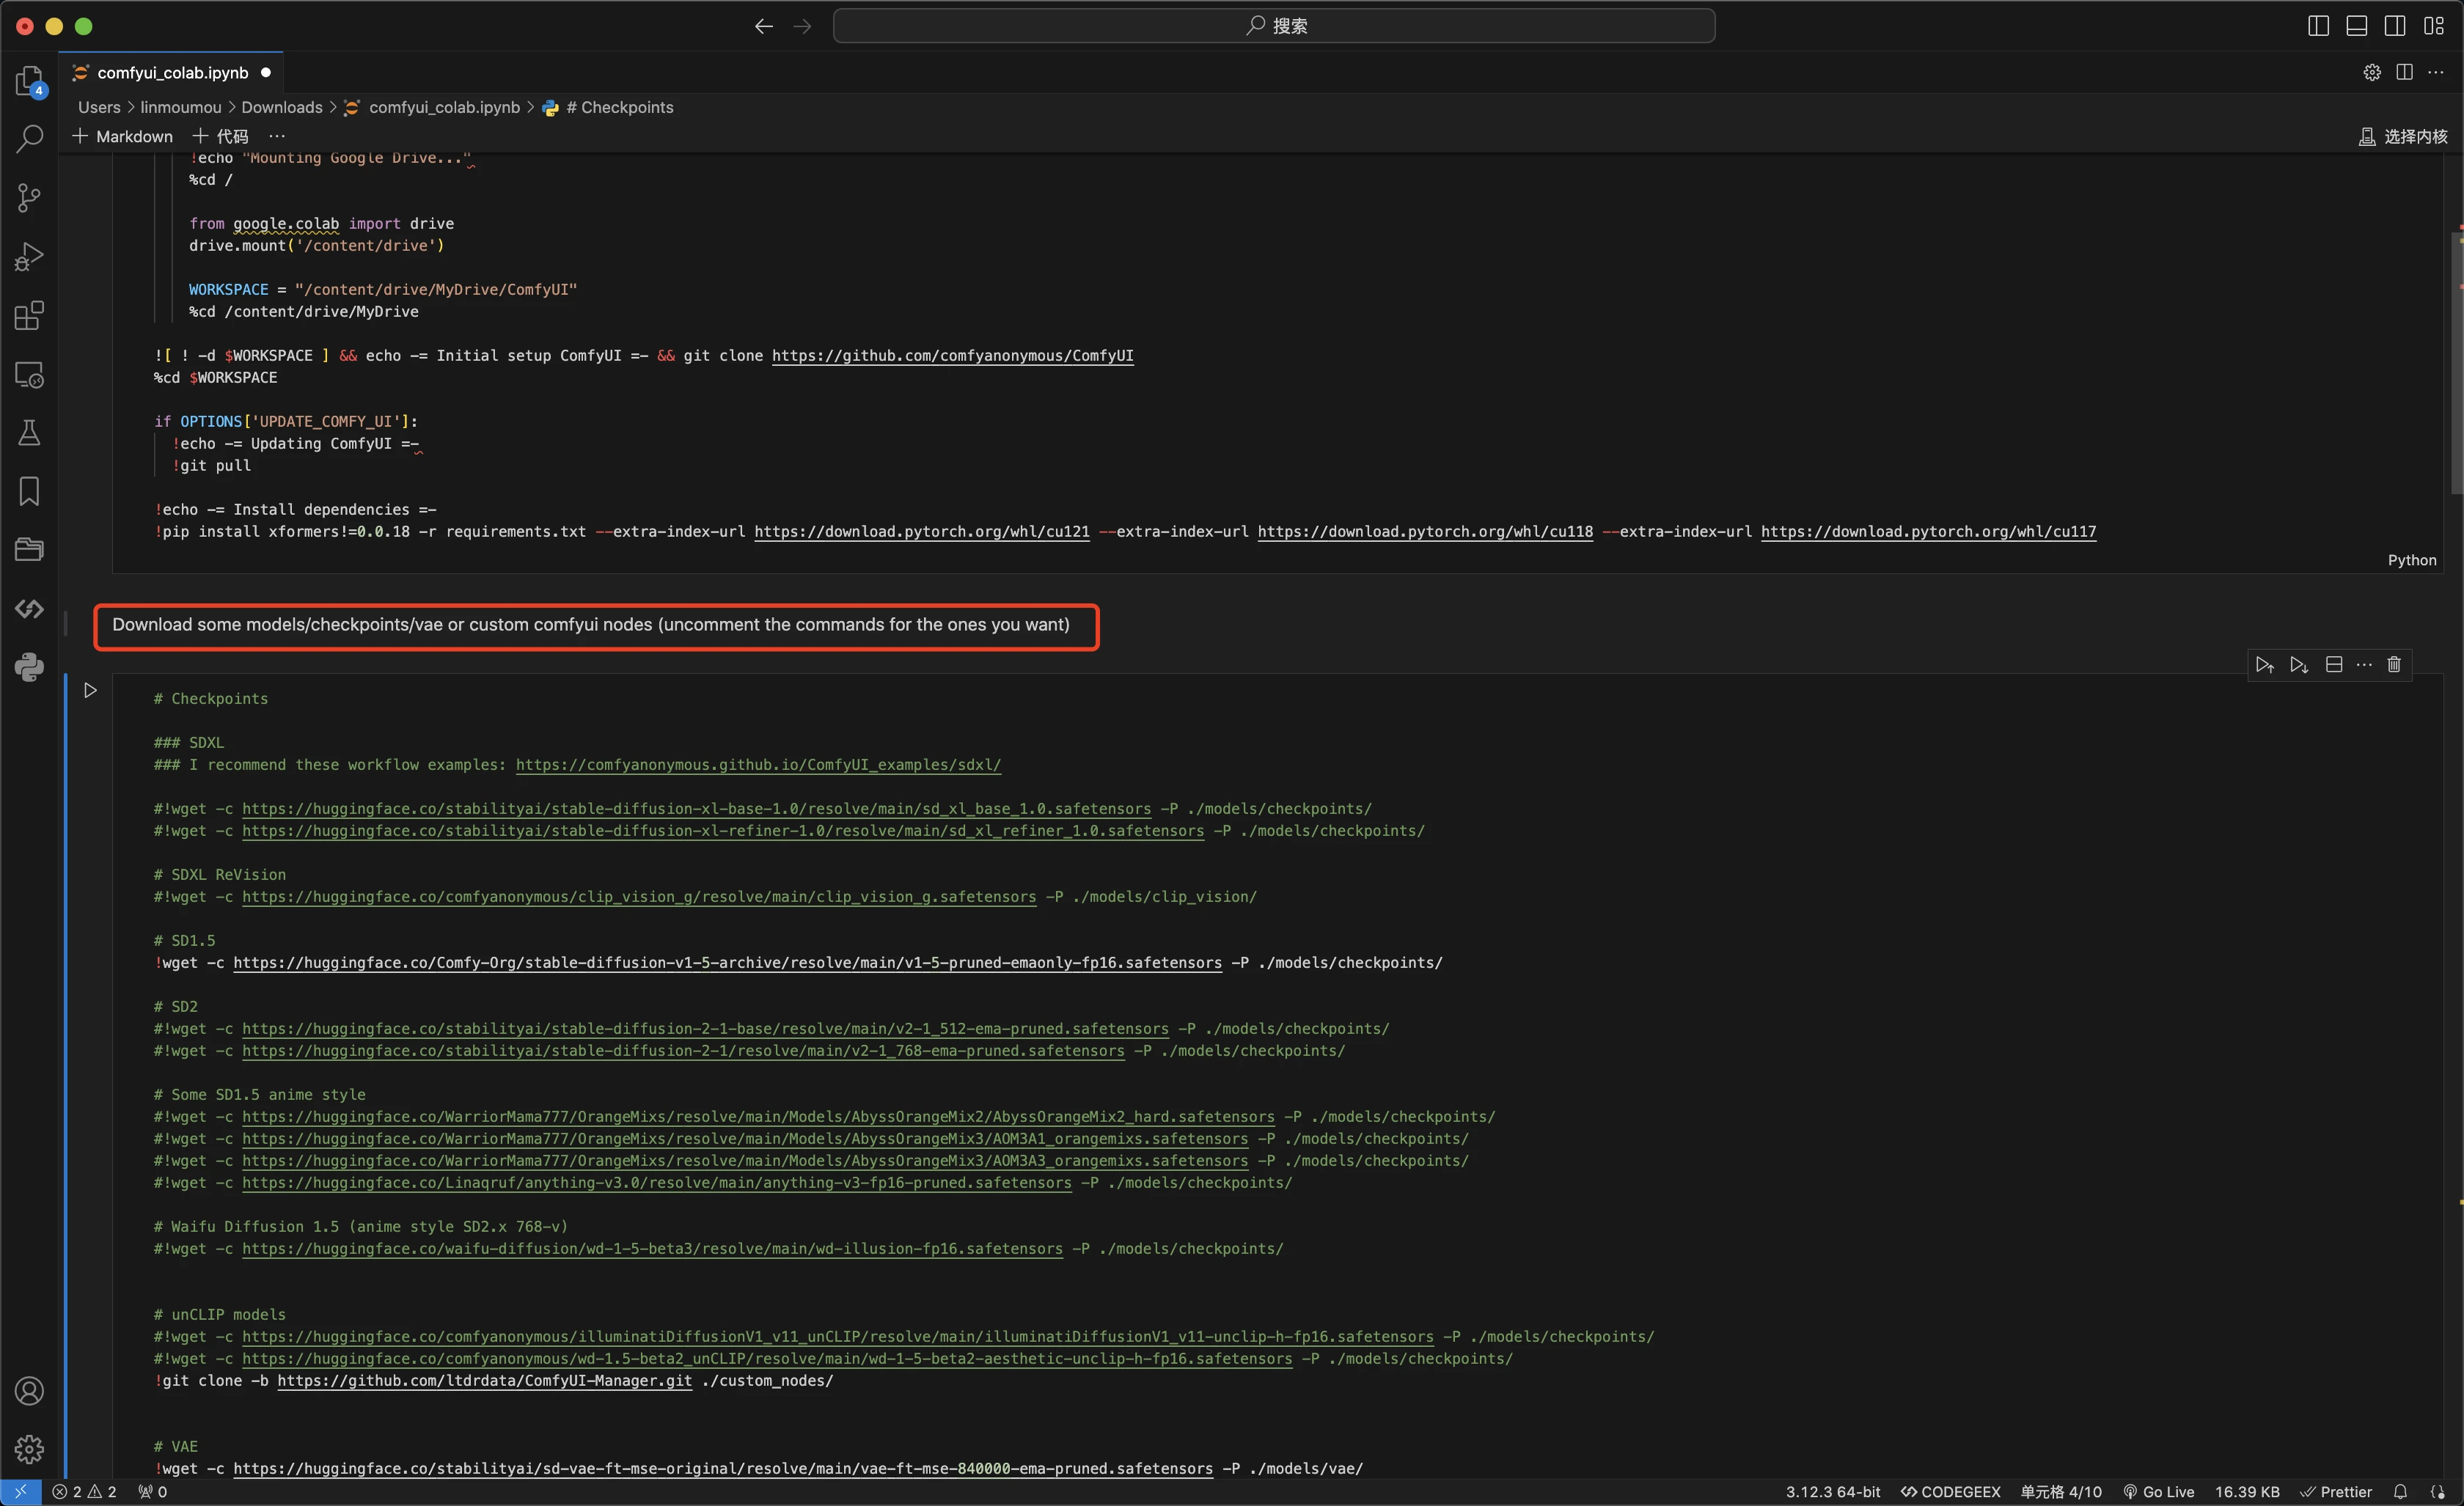Open notebook toolbar overflow ellipsis
This screenshot has height=1506, width=2464.
(x=277, y=136)
